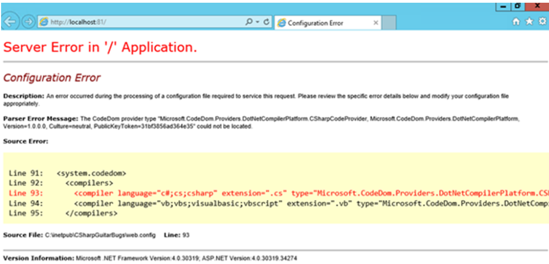This screenshot has width=549, height=264.
Task: Click the Server Error in '/' Application heading
Action: (x=100, y=47)
